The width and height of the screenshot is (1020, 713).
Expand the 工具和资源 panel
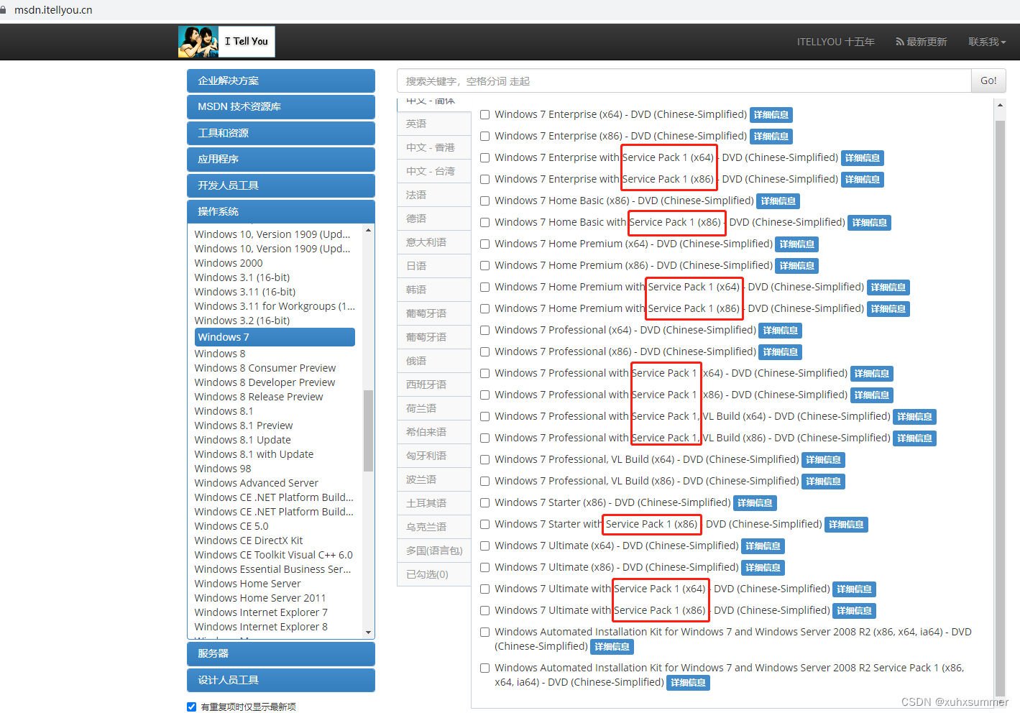click(x=281, y=133)
